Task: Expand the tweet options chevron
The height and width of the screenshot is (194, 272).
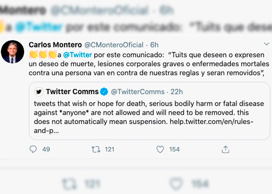Action: click(266, 44)
